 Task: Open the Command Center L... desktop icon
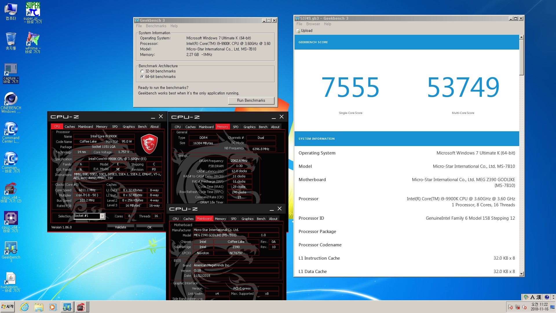coord(11,132)
